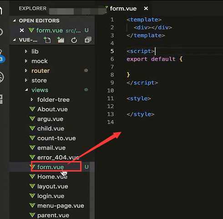
Task: Open error_404.vue in the file tree
Action: 58,157
